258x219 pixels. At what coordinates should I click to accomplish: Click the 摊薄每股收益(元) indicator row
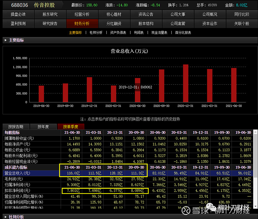click(128, 138)
